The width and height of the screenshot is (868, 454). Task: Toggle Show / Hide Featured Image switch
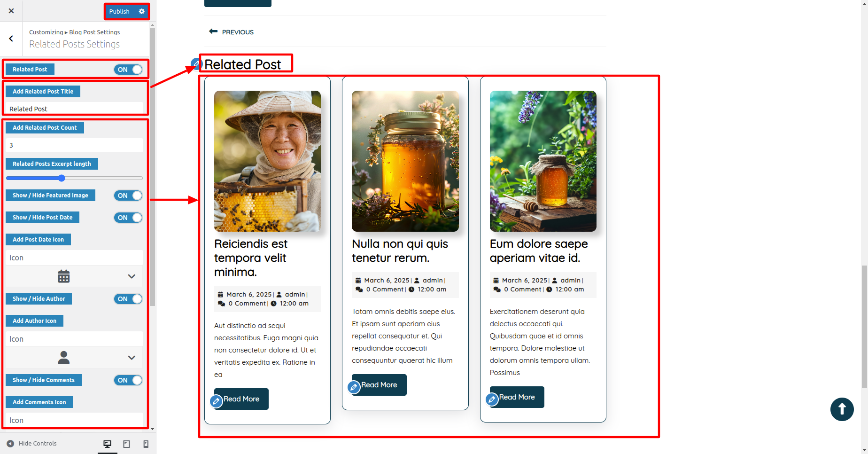coord(128,196)
